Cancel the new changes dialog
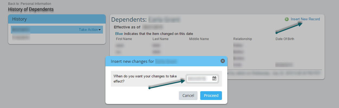The image size is (339, 108). click(188, 96)
